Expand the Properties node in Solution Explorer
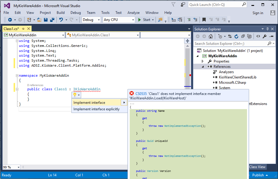This screenshot has width=278, height=179. coord(202,61)
